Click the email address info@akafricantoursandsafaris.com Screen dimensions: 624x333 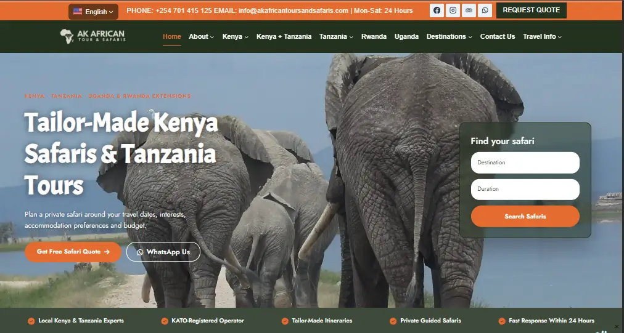(294, 10)
